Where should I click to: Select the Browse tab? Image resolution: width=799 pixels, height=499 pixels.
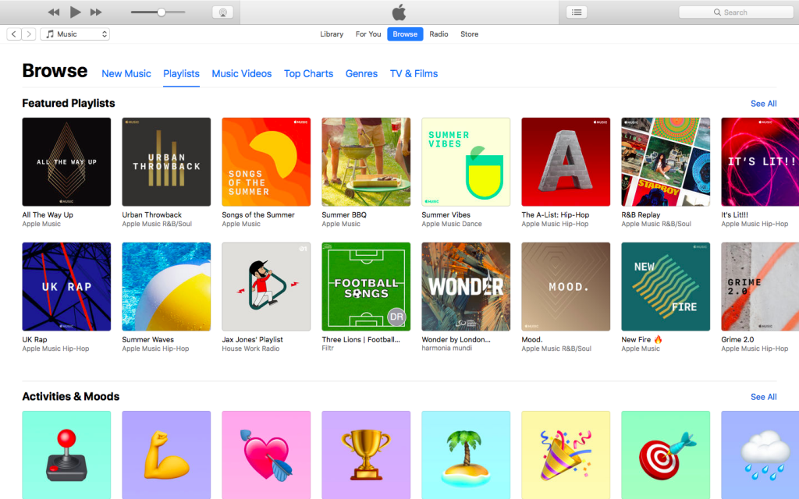click(405, 34)
